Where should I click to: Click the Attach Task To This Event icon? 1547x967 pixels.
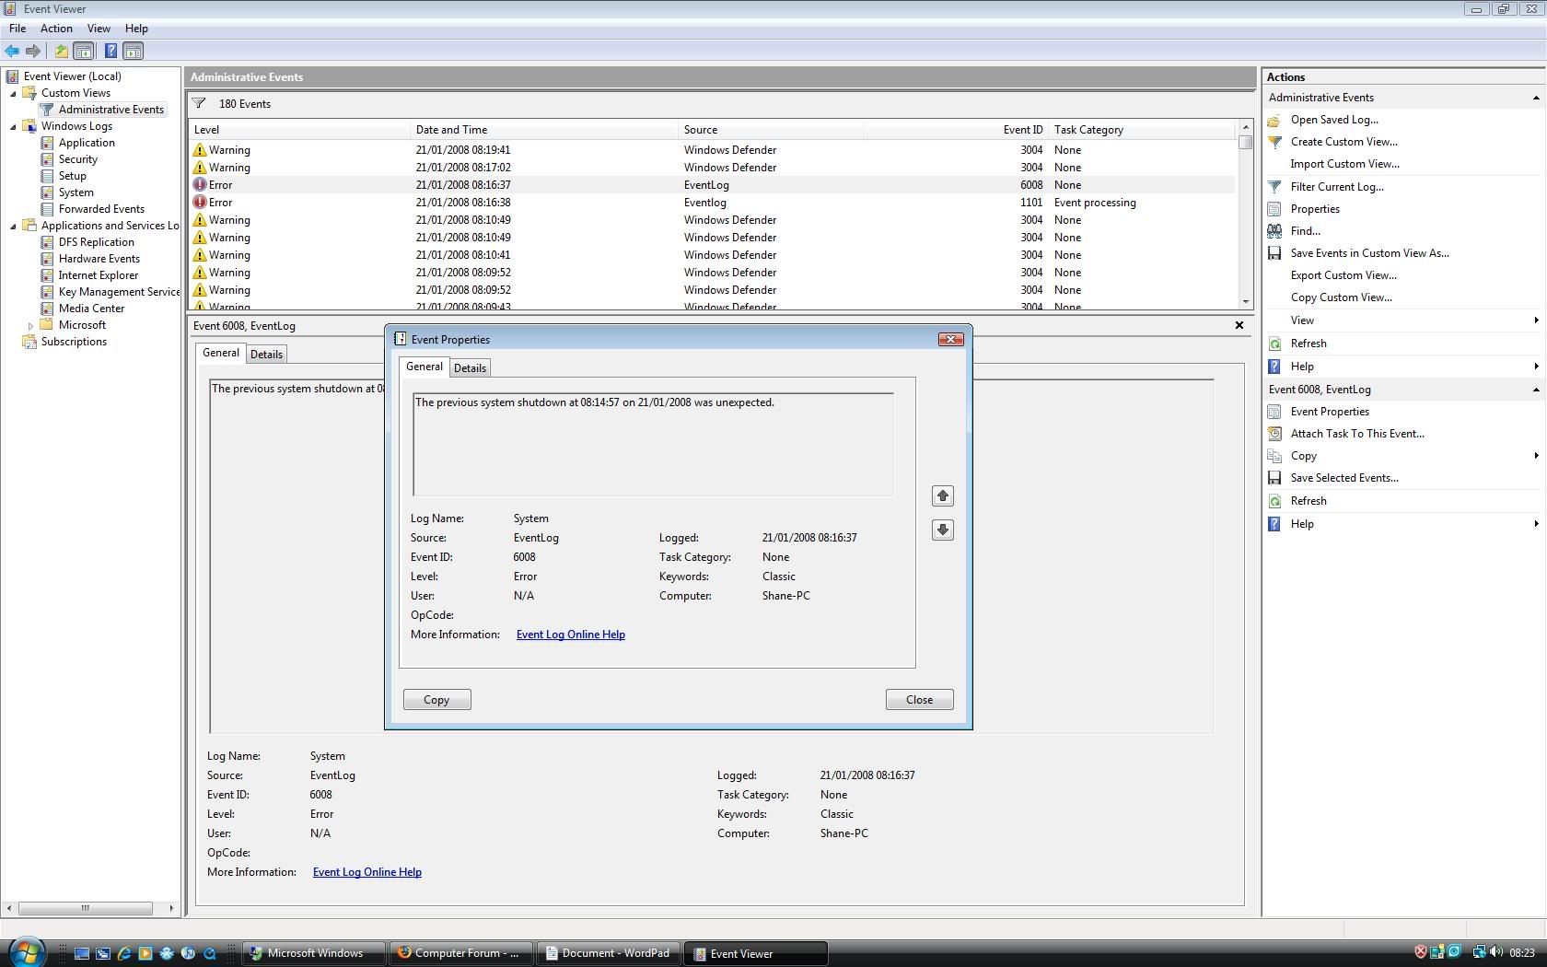[x=1274, y=434]
